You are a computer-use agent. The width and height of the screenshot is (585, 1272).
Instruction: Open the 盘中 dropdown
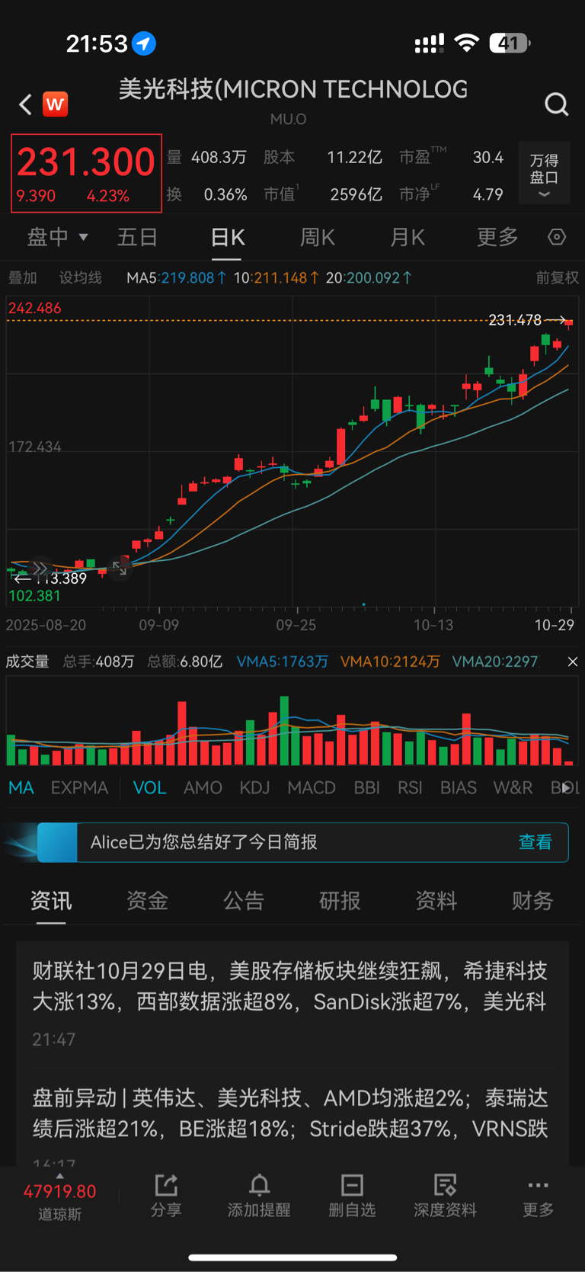[57, 237]
